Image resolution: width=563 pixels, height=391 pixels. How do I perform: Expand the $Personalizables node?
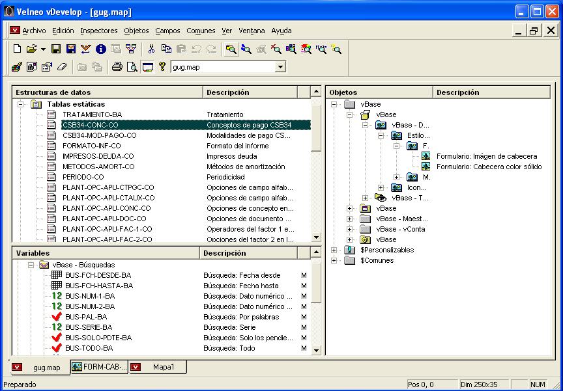point(334,250)
